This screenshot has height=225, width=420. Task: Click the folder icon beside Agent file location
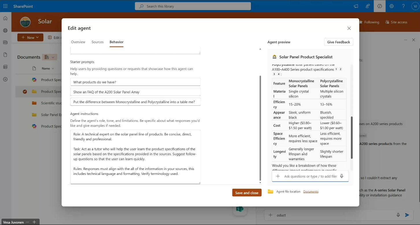tap(271, 192)
